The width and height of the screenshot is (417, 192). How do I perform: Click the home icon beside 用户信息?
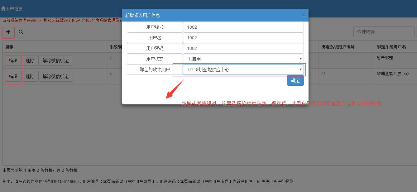3,9
